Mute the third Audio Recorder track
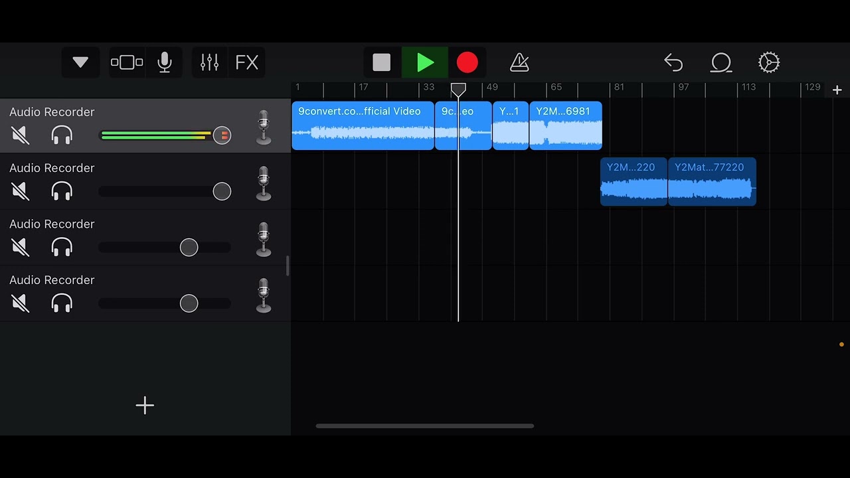850x478 pixels. pos(21,247)
